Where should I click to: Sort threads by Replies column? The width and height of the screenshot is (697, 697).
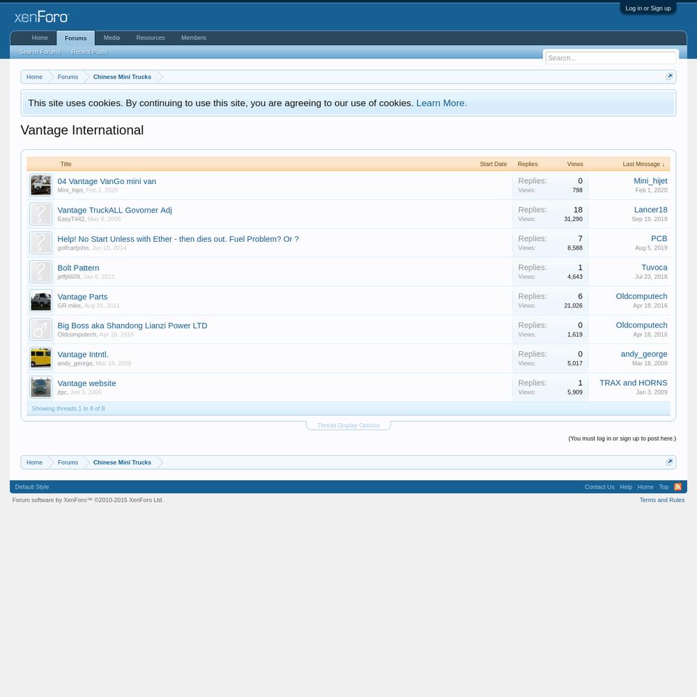[528, 164]
